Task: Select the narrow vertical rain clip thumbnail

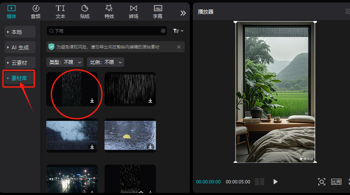Action: pos(72,89)
